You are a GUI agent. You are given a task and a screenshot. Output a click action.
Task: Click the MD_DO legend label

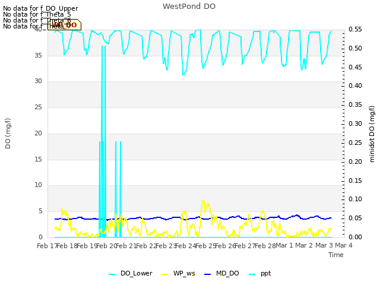click(227, 273)
